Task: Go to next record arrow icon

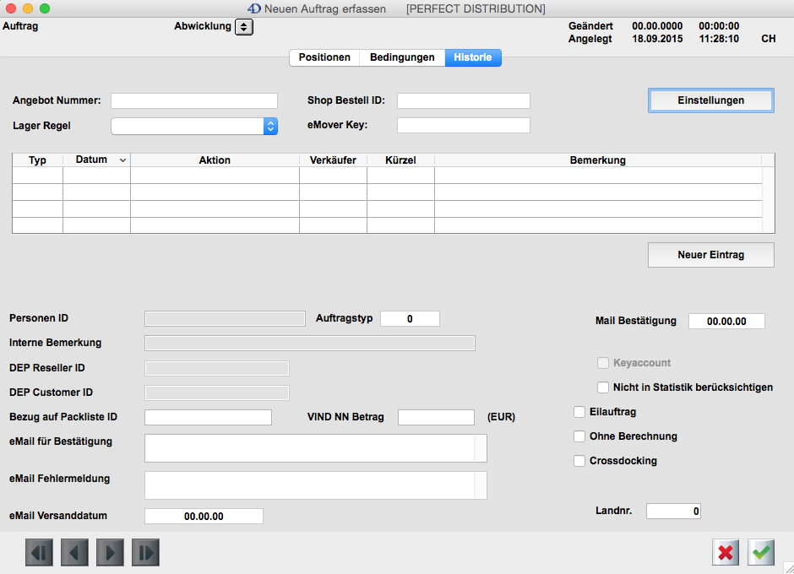Action: pyautogui.click(x=110, y=552)
